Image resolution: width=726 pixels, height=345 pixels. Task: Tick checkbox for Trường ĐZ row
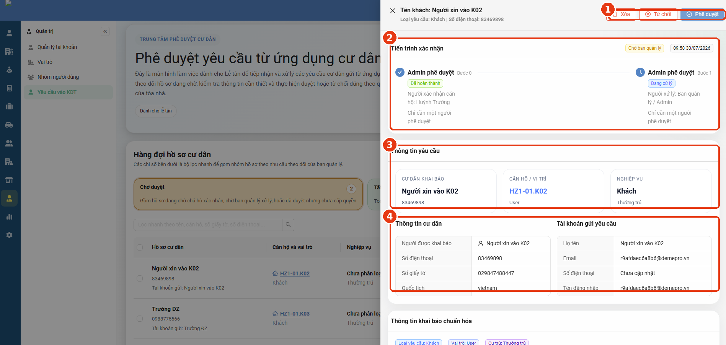tap(140, 319)
